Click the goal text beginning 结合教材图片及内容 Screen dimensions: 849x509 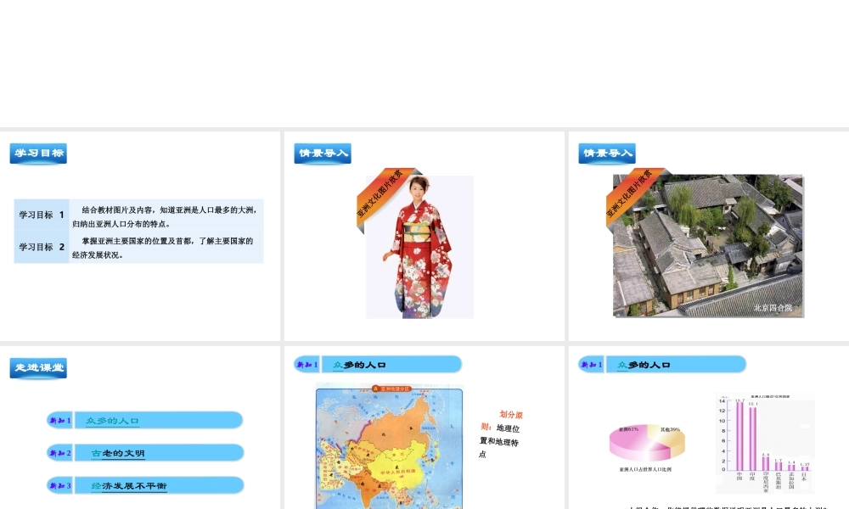(x=166, y=216)
